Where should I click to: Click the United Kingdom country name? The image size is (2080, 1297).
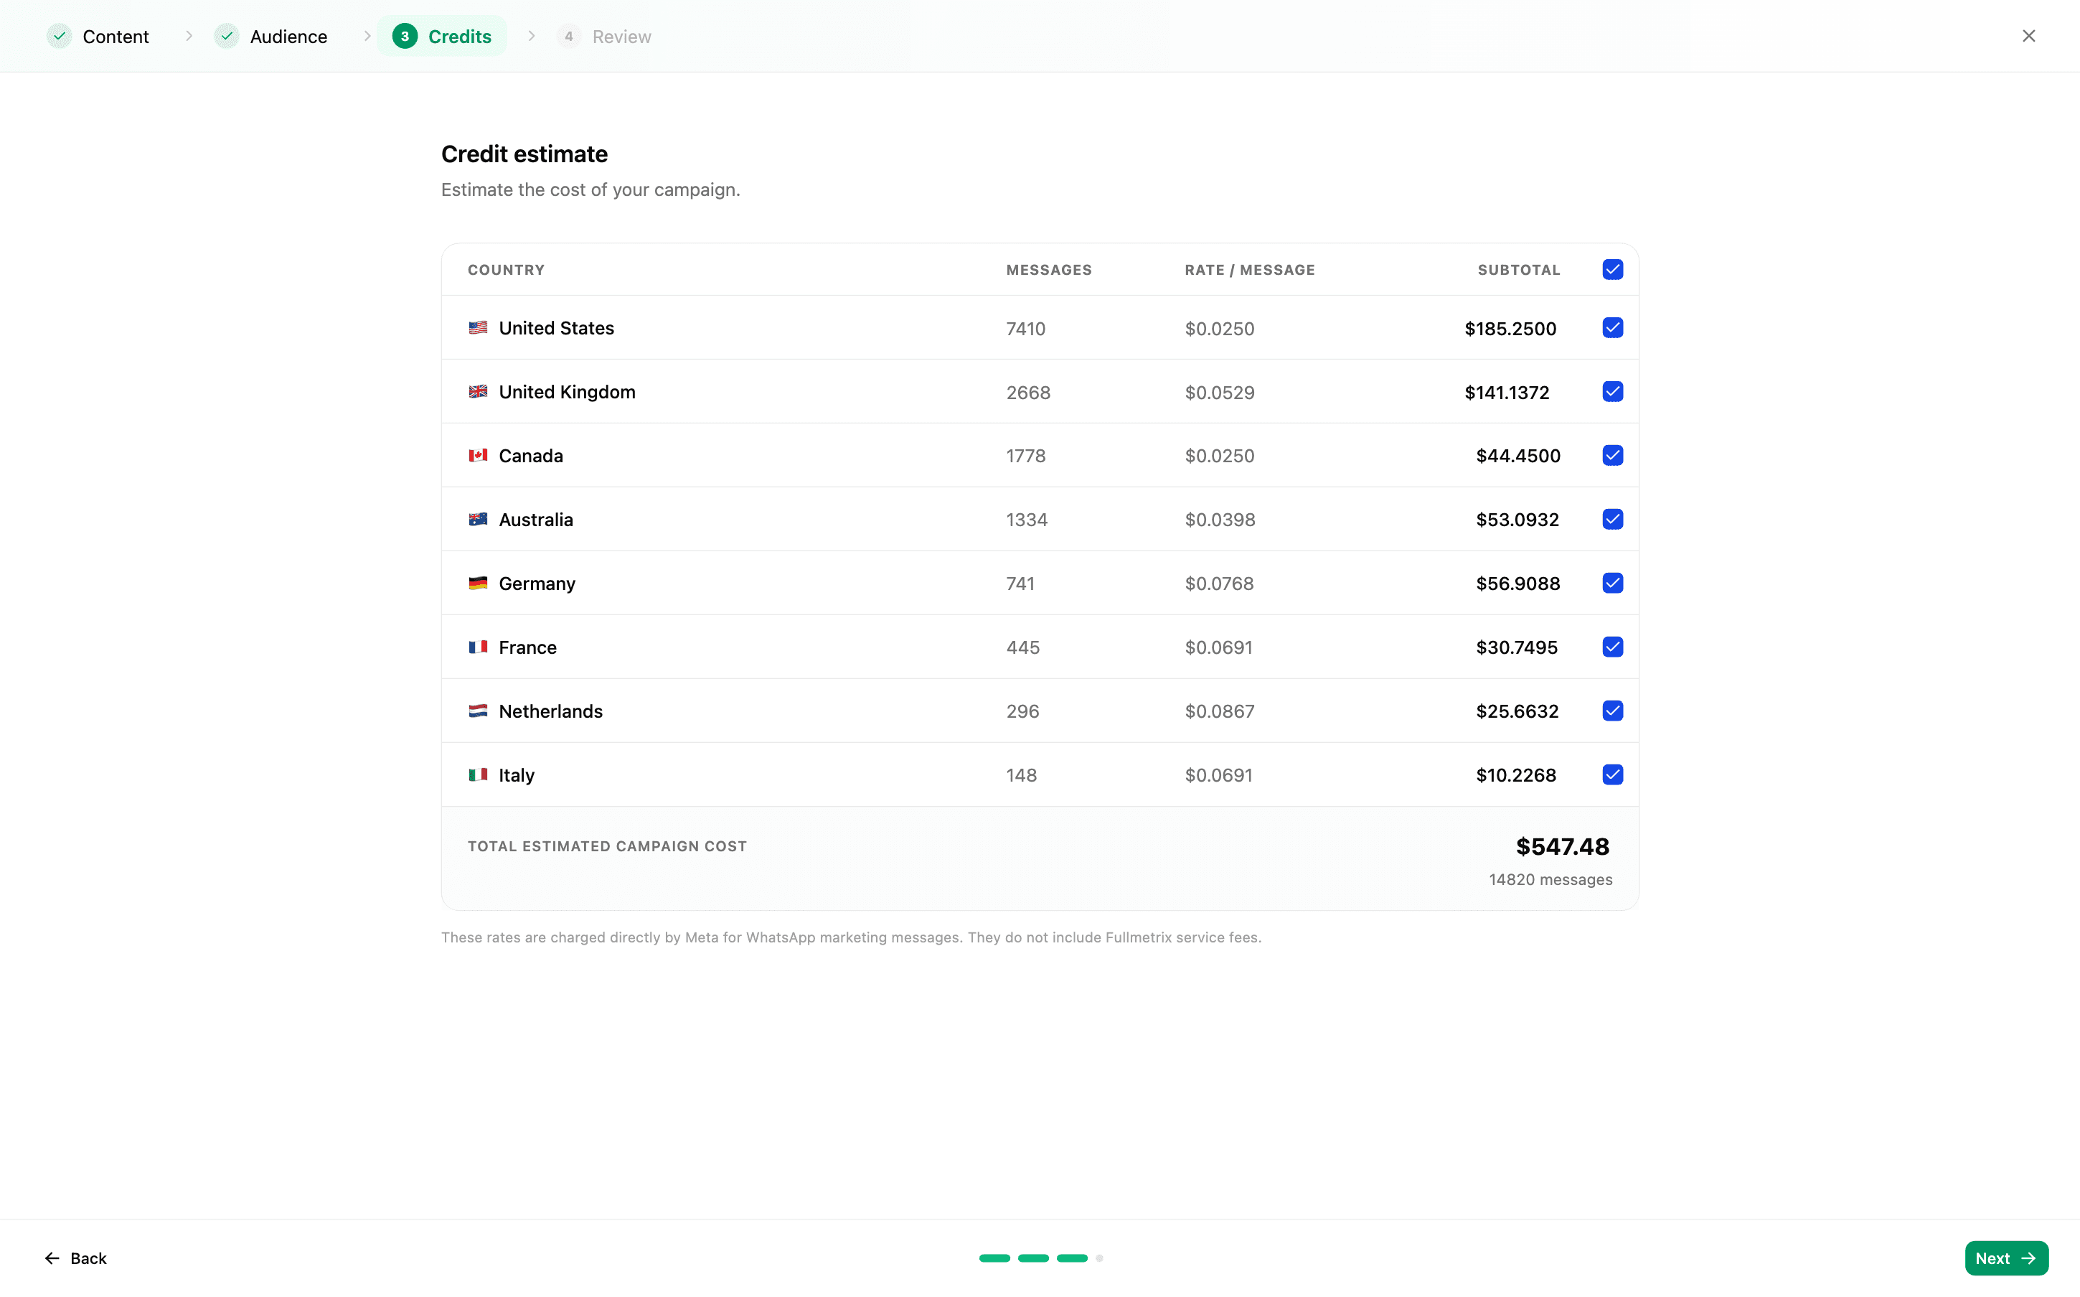coord(567,392)
